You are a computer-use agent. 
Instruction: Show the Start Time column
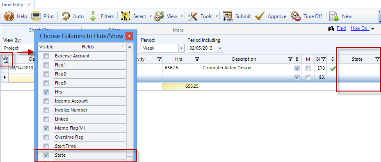(46, 146)
